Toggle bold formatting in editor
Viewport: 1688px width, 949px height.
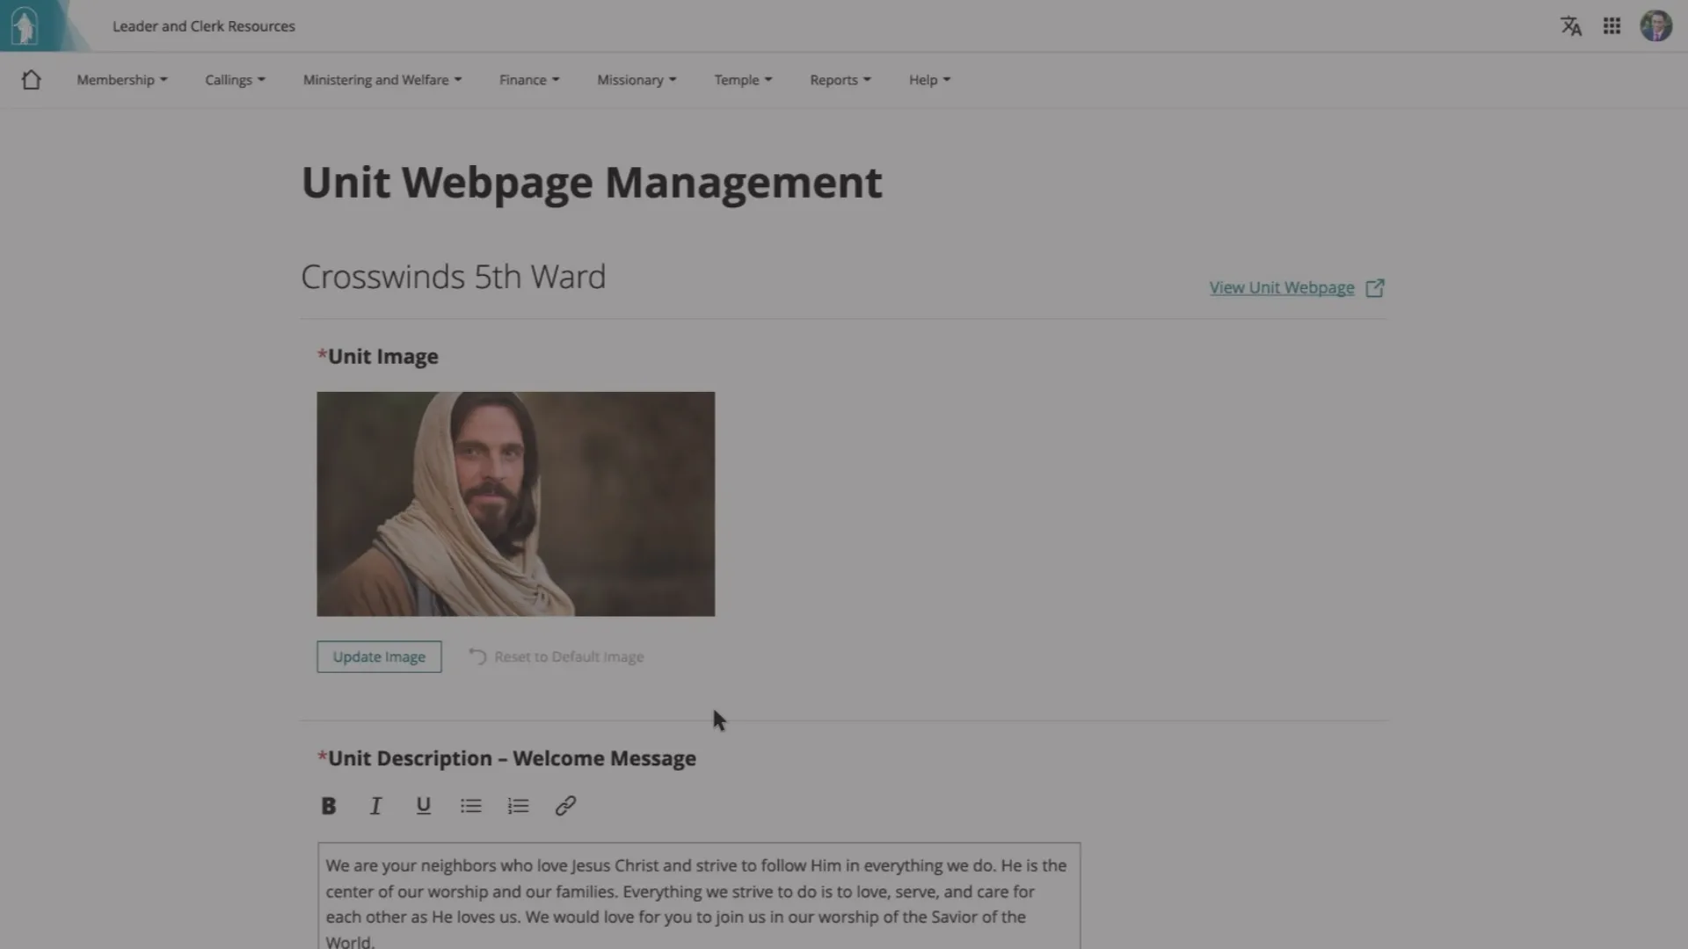[x=329, y=806]
